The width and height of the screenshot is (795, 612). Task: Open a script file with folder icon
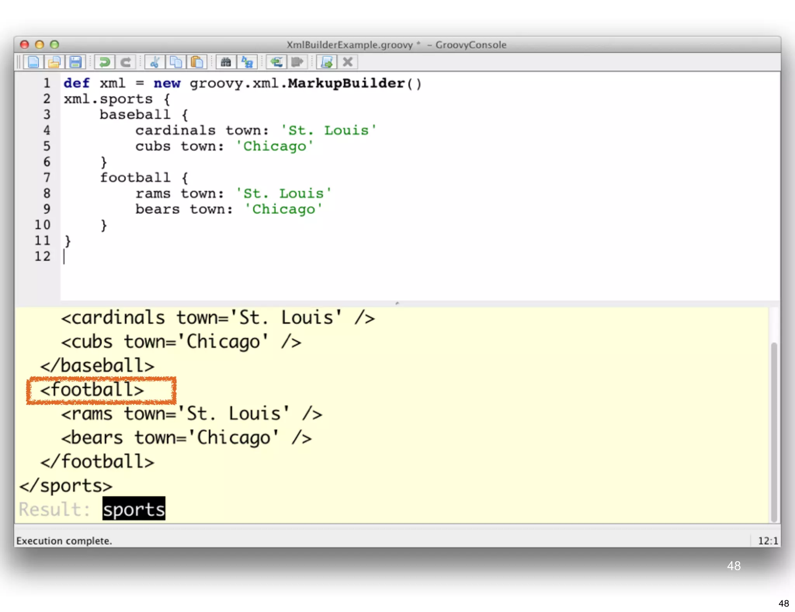tap(54, 62)
